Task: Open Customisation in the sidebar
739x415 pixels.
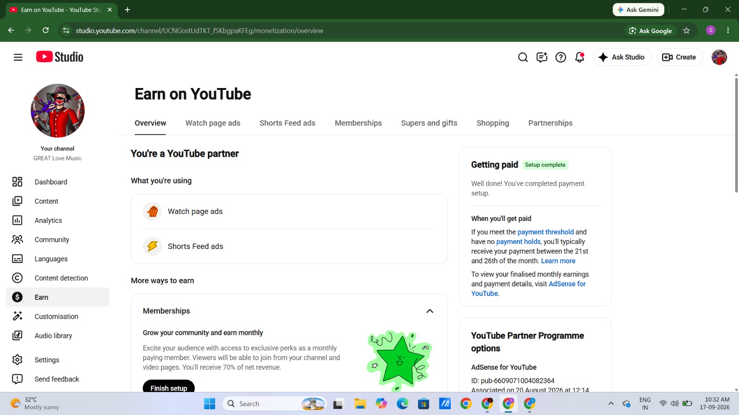Action: 58,316
